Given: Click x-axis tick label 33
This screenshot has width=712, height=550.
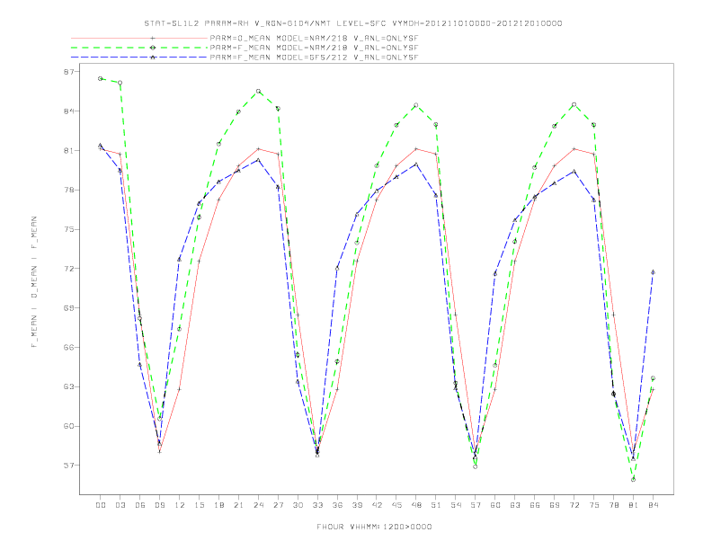Looking at the screenshot, I should coord(317,505).
